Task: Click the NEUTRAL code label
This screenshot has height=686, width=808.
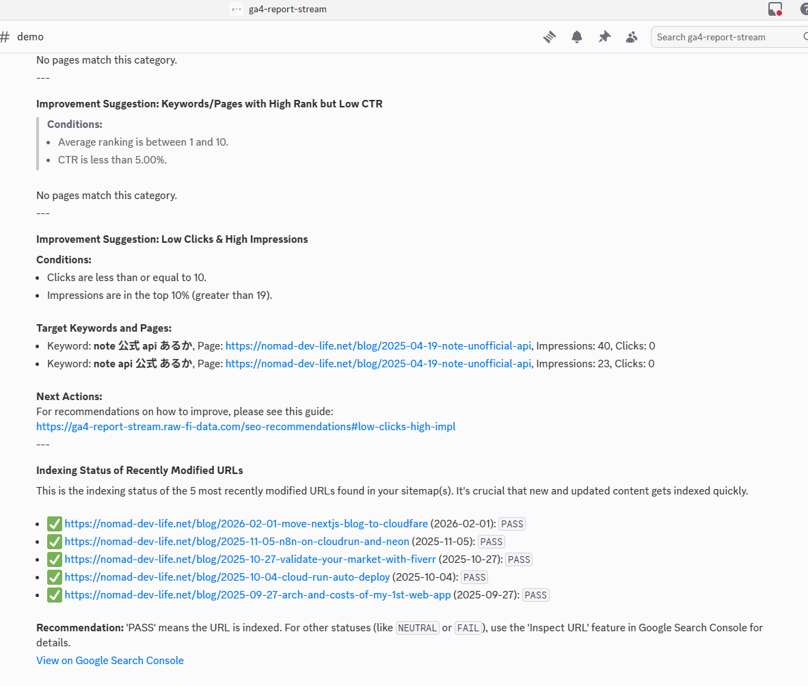Action: [x=418, y=629]
